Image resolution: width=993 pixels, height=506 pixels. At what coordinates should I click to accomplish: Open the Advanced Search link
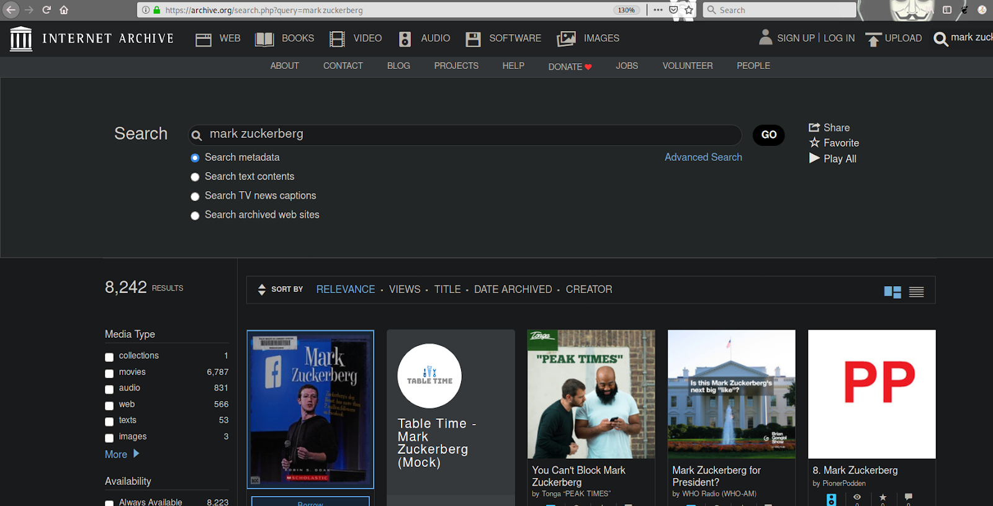point(703,158)
